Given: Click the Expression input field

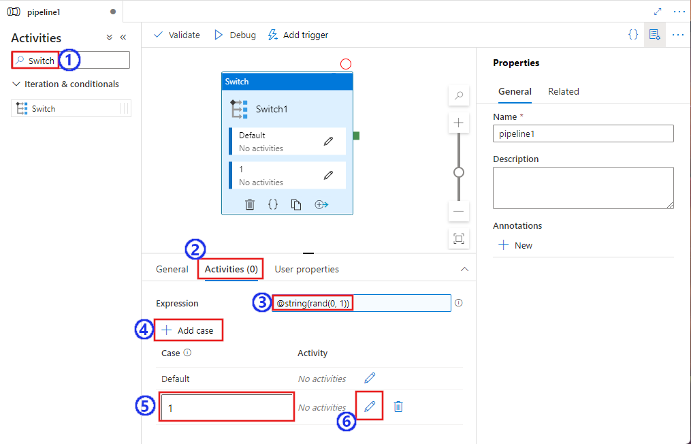Looking at the screenshot, I should 361,302.
